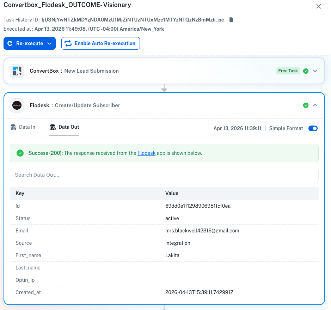The height and width of the screenshot is (310, 331).
Task: Expand the ConvertBox New Lead Submission step
Action: coord(315,71)
